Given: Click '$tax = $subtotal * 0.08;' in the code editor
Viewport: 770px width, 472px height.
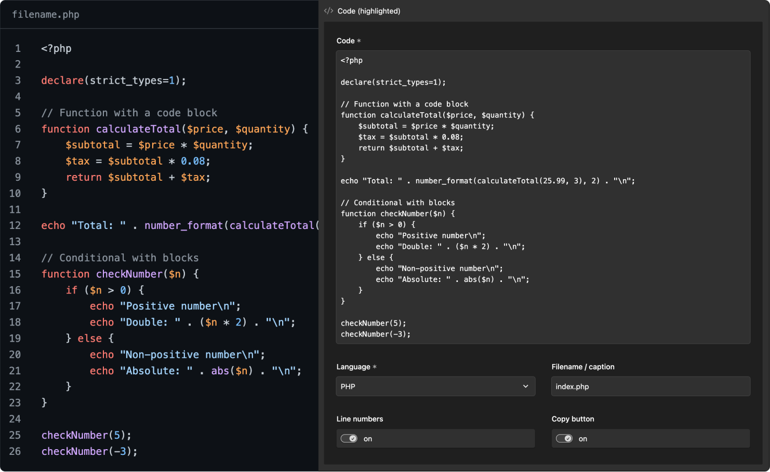Looking at the screenshot, I should [410, 137].
